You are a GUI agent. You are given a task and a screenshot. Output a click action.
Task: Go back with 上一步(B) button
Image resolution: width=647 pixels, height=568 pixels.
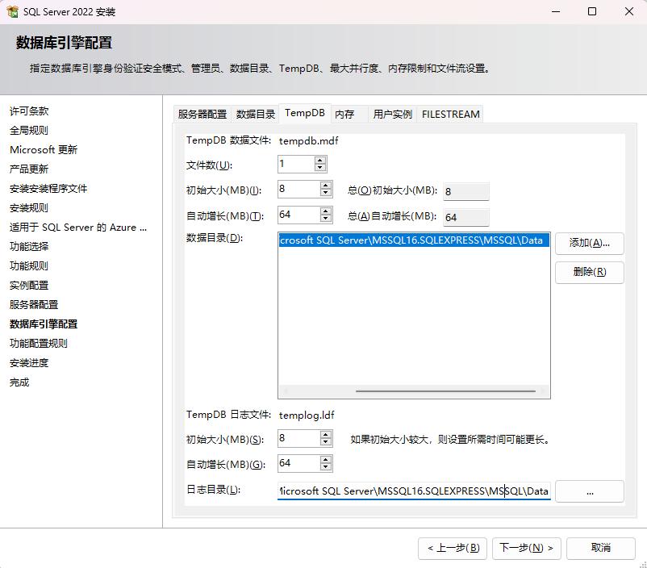pos(453,548)
